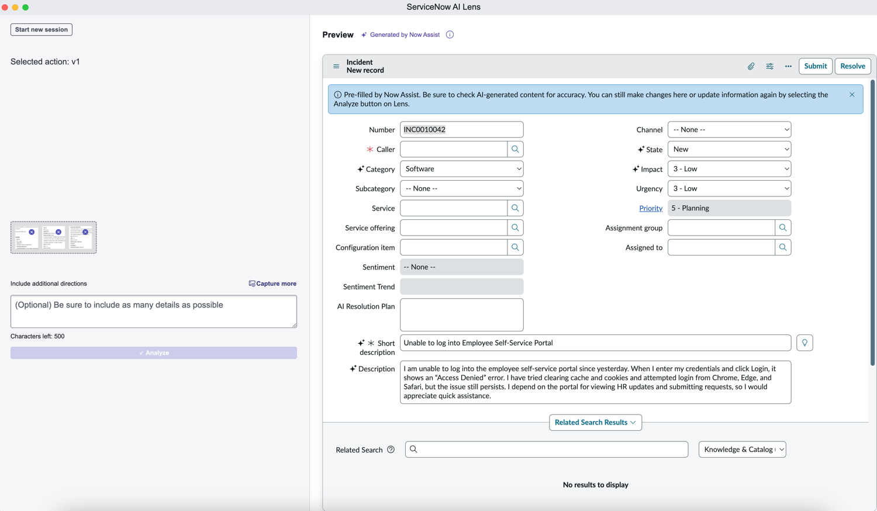The height and width of the screenshot is (511, 877).
Task: Click the lightbulb suggestion icon
Action: coord(805,343)
